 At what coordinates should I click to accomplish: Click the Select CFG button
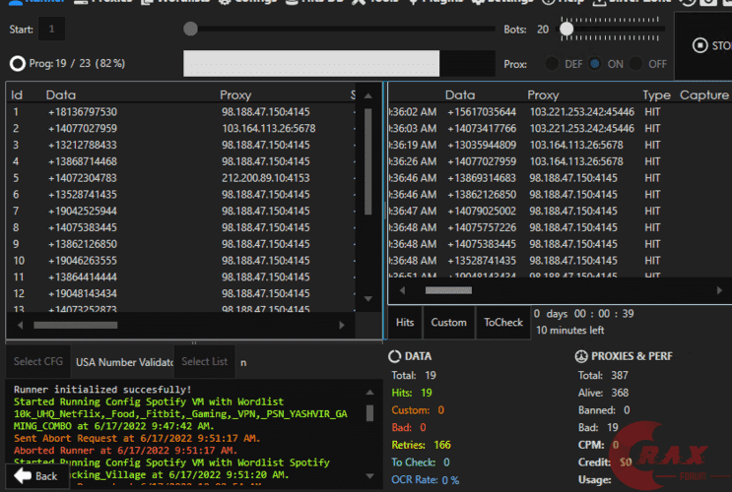pyautogui.click(x=37, y=361)
